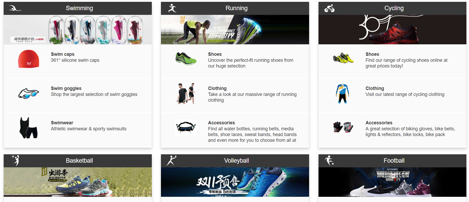469x202 pixels.
Task: Select the cycling gloves accessories image
Action: 343,127
